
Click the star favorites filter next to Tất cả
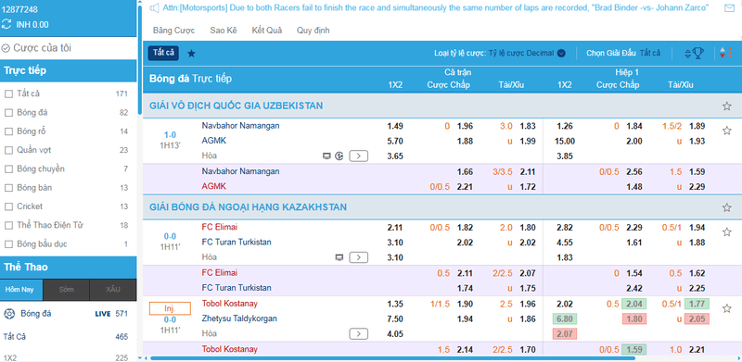191,54
